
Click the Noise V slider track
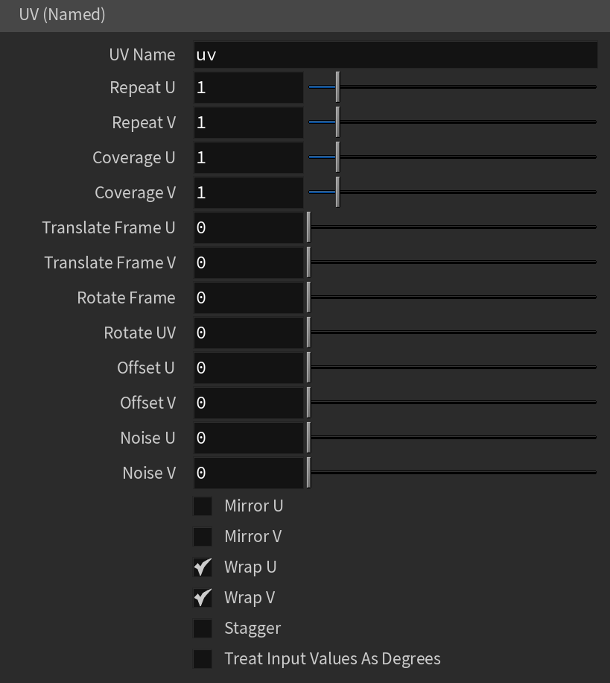[453, 473]
